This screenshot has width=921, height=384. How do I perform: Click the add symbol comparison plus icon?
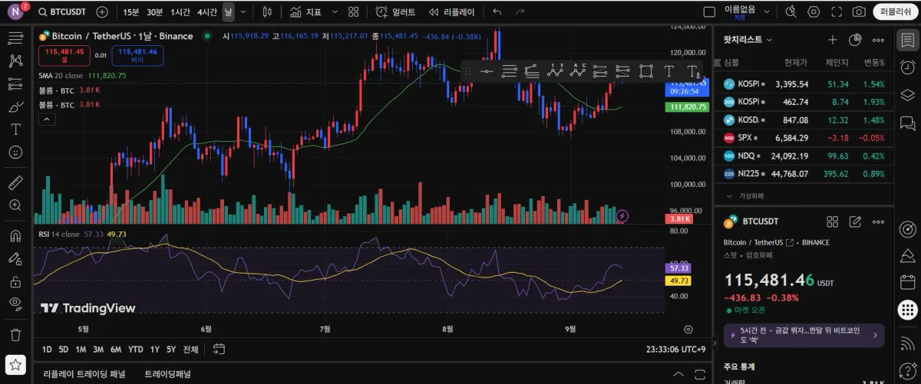coord(102,12)
